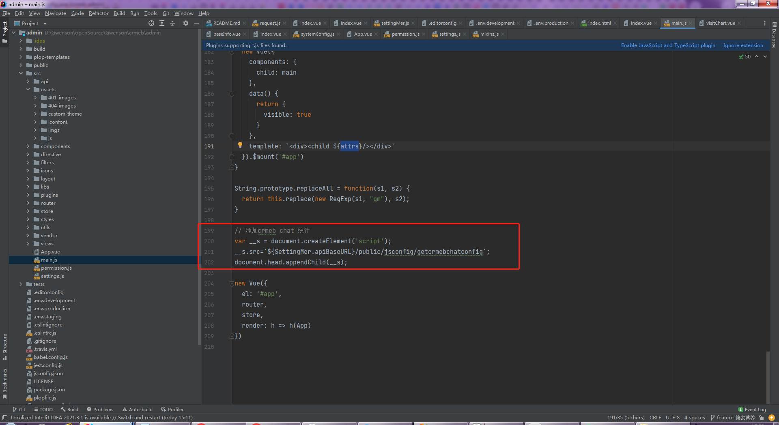Open the TODO tool window

(43, 410)
